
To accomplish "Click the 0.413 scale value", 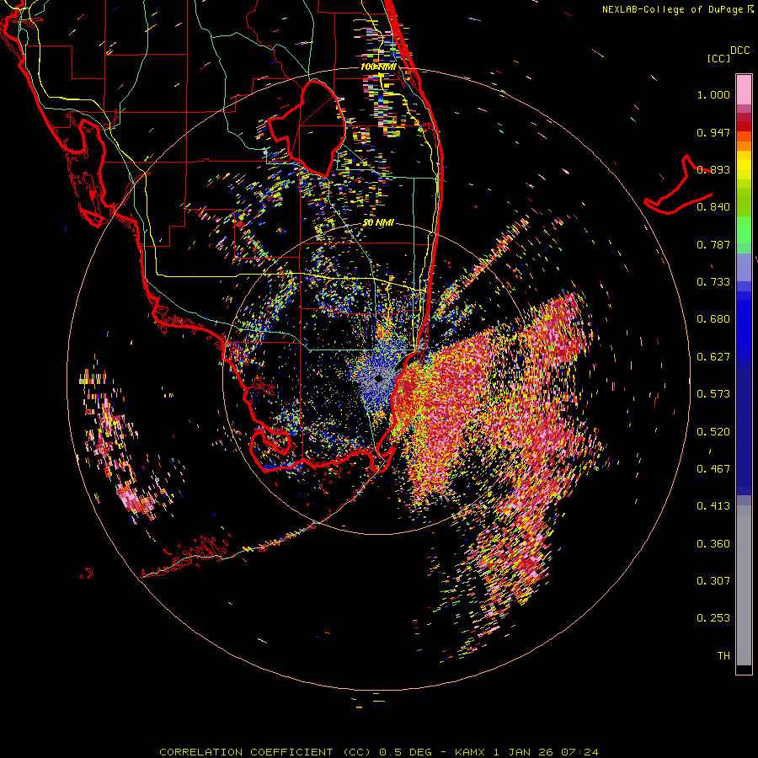I will [x=713, y=506].
